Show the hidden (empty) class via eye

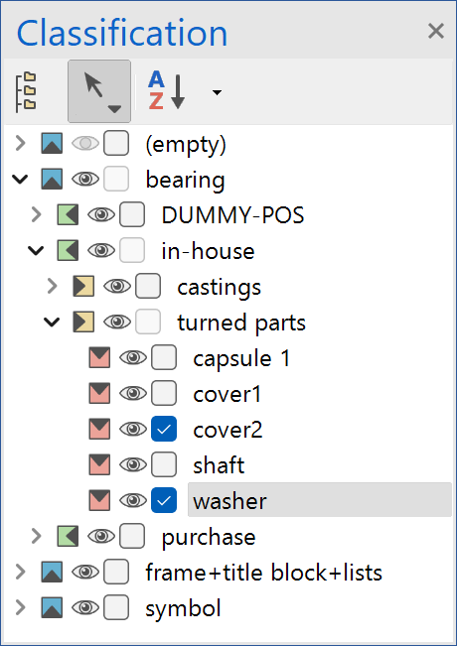coord(85,143)
